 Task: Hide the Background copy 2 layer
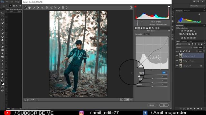pyautogui.click(x=177, y=56)
